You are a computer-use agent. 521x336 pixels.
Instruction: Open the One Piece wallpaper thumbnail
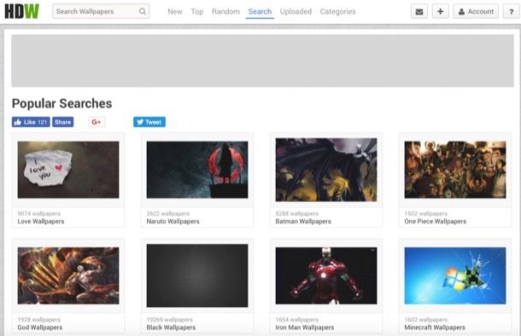point(455,170)
